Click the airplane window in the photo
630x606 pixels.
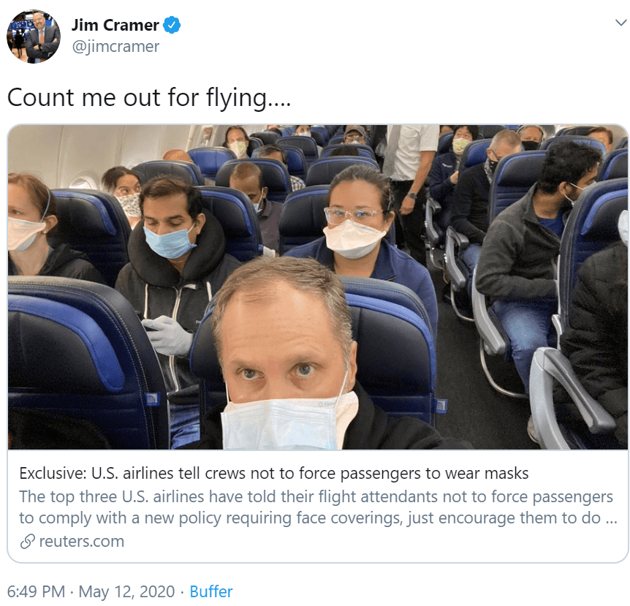coord(82,183)
